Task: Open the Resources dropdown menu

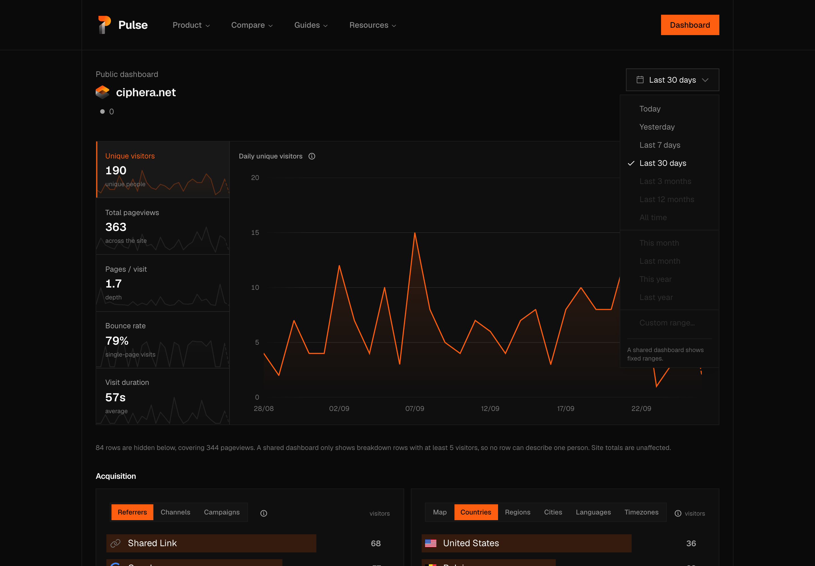Action: (x=373, y=25)
